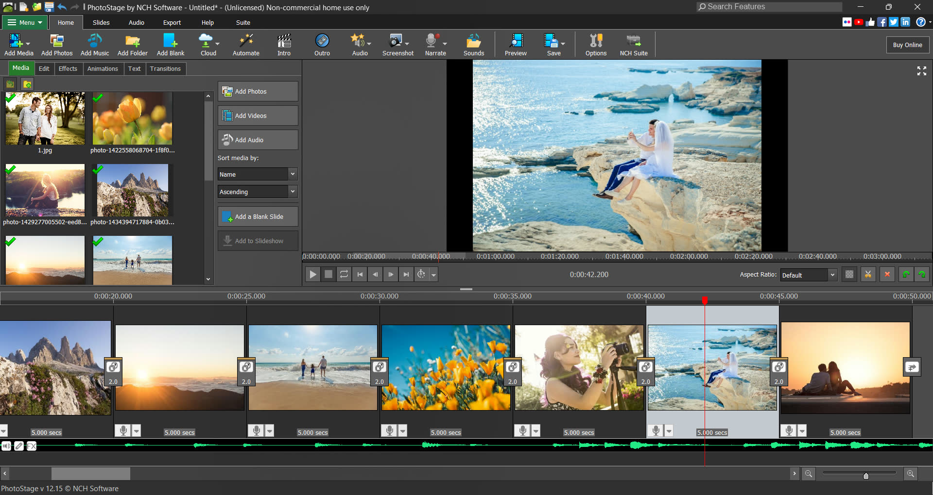
Task: Open the Menu dropdown
Action: (25, 22)
